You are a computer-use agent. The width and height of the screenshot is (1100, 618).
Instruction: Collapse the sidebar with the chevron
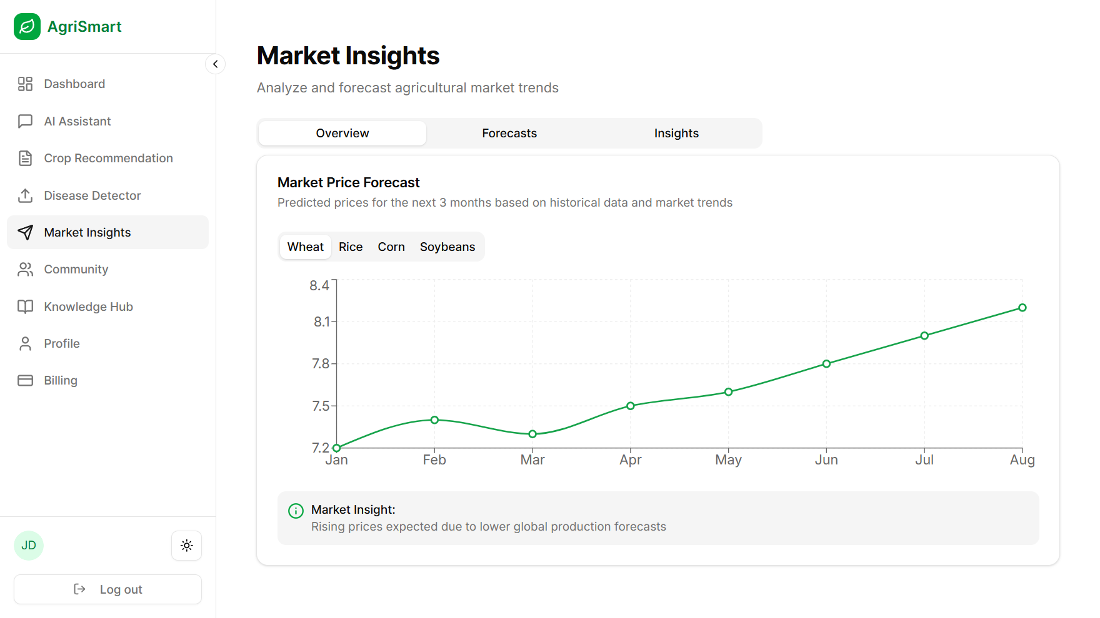pyautogui.click(x=215, y=64)
